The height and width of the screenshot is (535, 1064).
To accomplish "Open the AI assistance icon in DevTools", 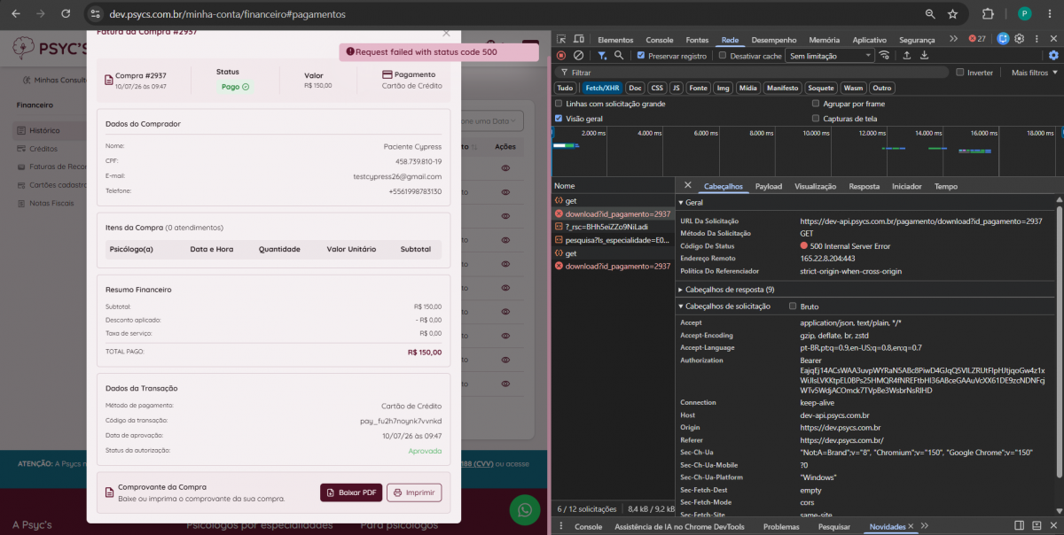I will pyautogui.click(x=1003, y=39).
